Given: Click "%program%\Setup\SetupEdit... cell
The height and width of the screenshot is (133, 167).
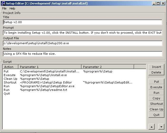Looking at the screenshot, I should point(108,82).
